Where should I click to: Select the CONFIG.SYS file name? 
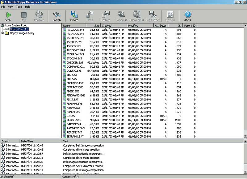(74, 71)
